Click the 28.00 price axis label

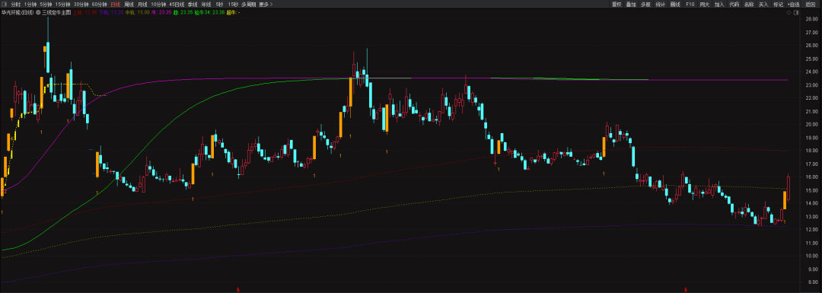(811, 19)
